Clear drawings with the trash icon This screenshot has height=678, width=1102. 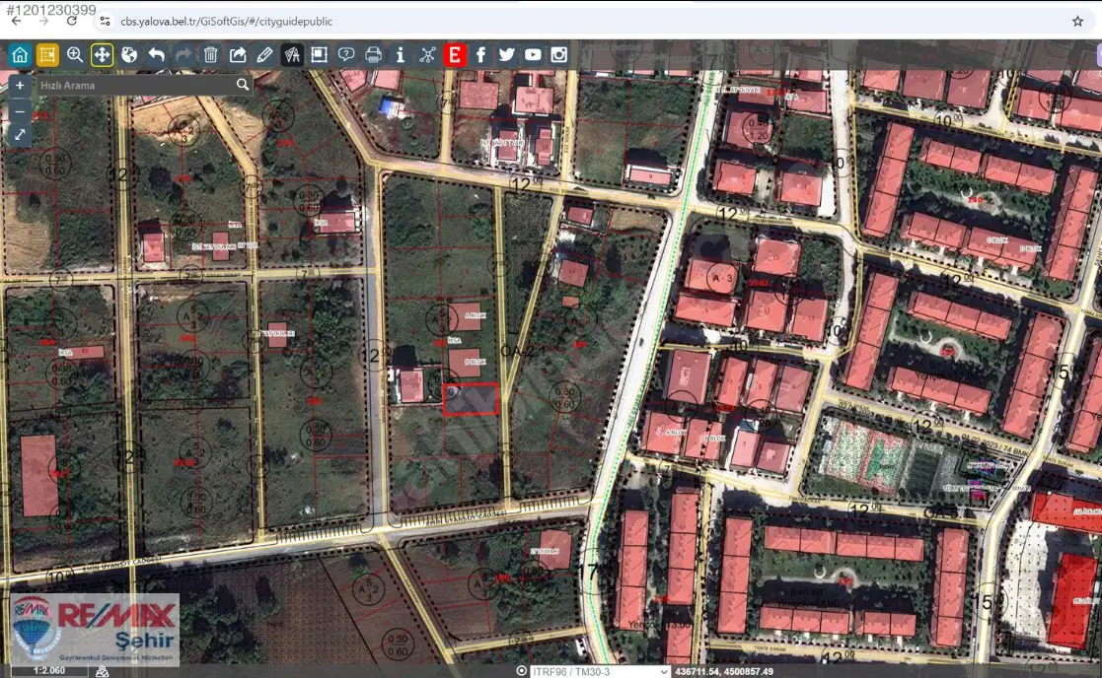point(210,55)
